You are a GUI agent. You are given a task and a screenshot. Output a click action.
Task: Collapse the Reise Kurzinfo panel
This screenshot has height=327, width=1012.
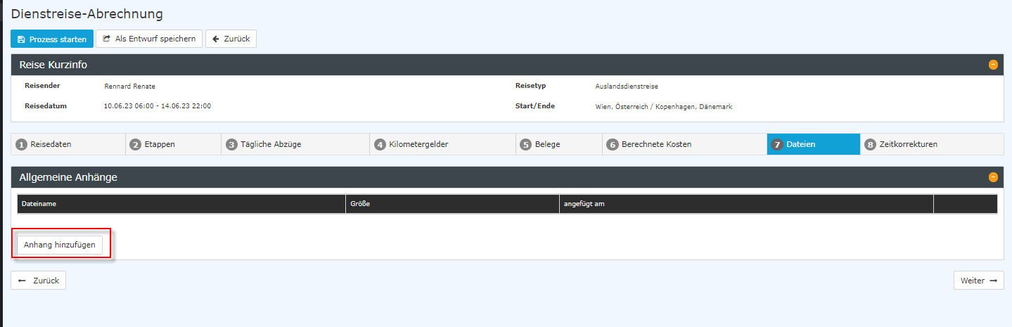pyautogui.click(x=993, y=65)
